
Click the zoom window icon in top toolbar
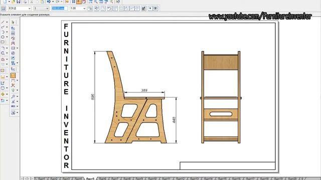(x=90, y=1)
